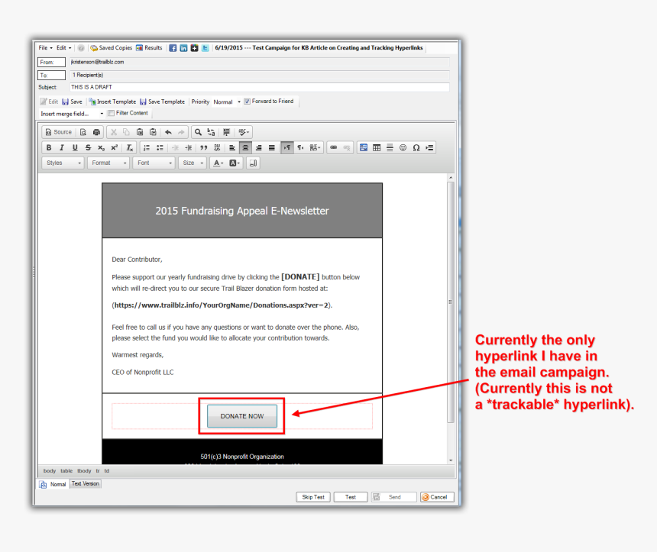The image size is (657, 552).
Task: Insert a special character (Omega icon)
Action: (x=416, y=147)
